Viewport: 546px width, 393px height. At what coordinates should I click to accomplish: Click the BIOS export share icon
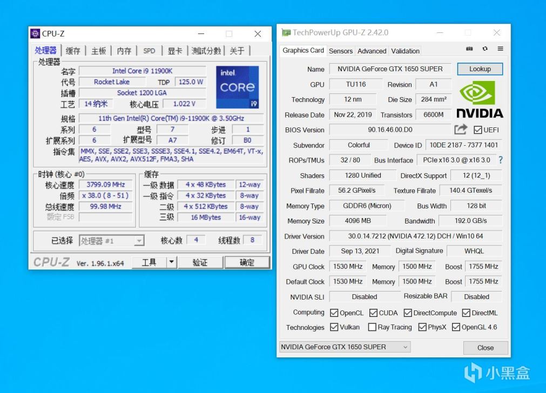click(461, 130)
